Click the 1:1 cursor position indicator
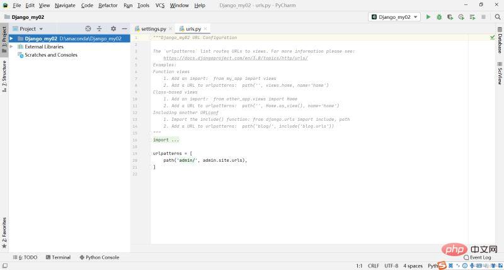Viewport: 504px width, 270px height. 359,266
